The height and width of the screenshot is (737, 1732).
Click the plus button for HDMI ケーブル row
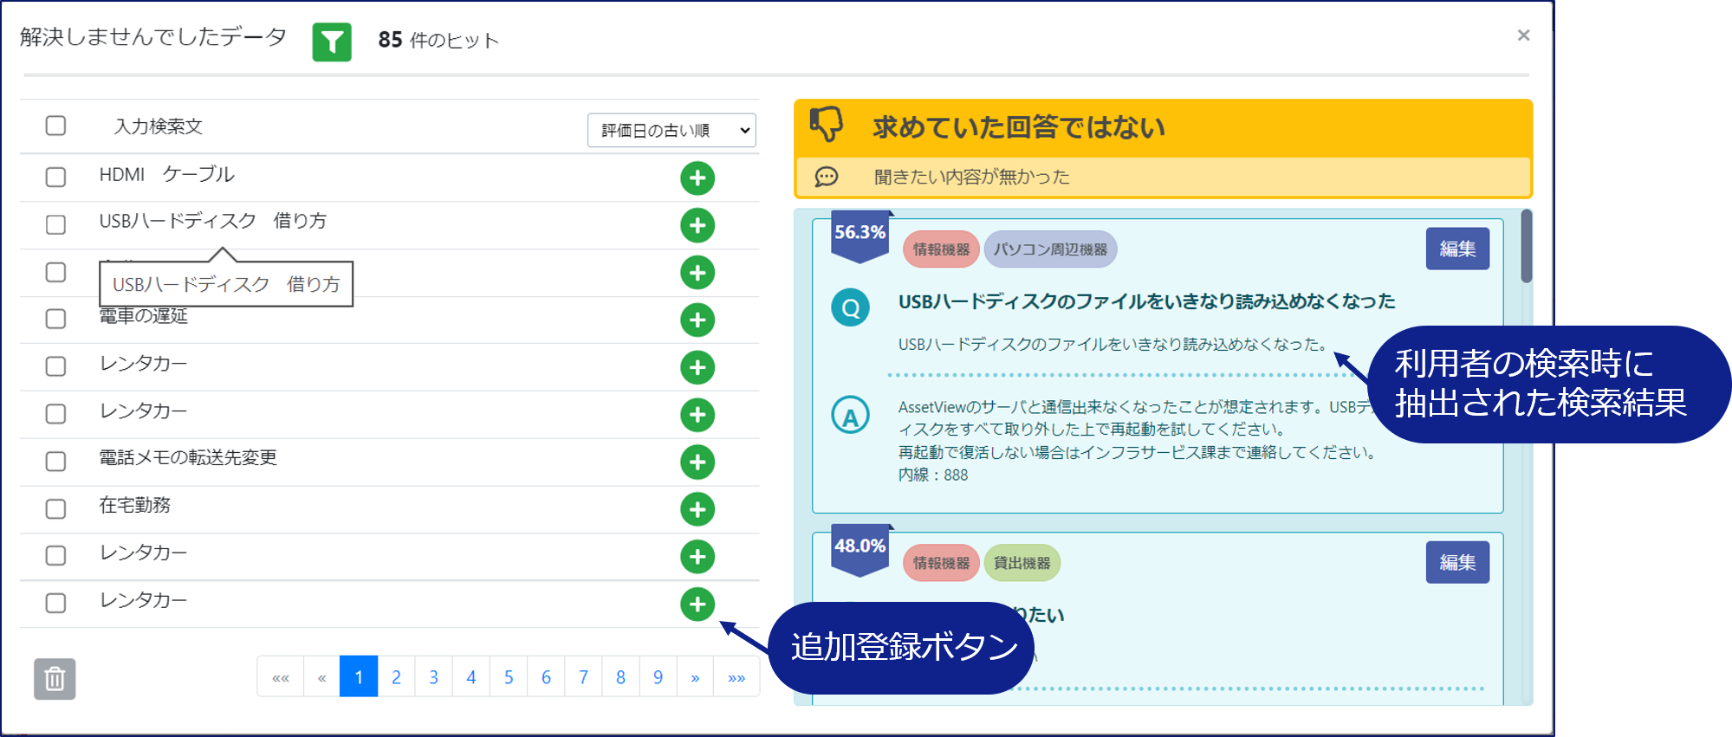click(x=697, y=178)
